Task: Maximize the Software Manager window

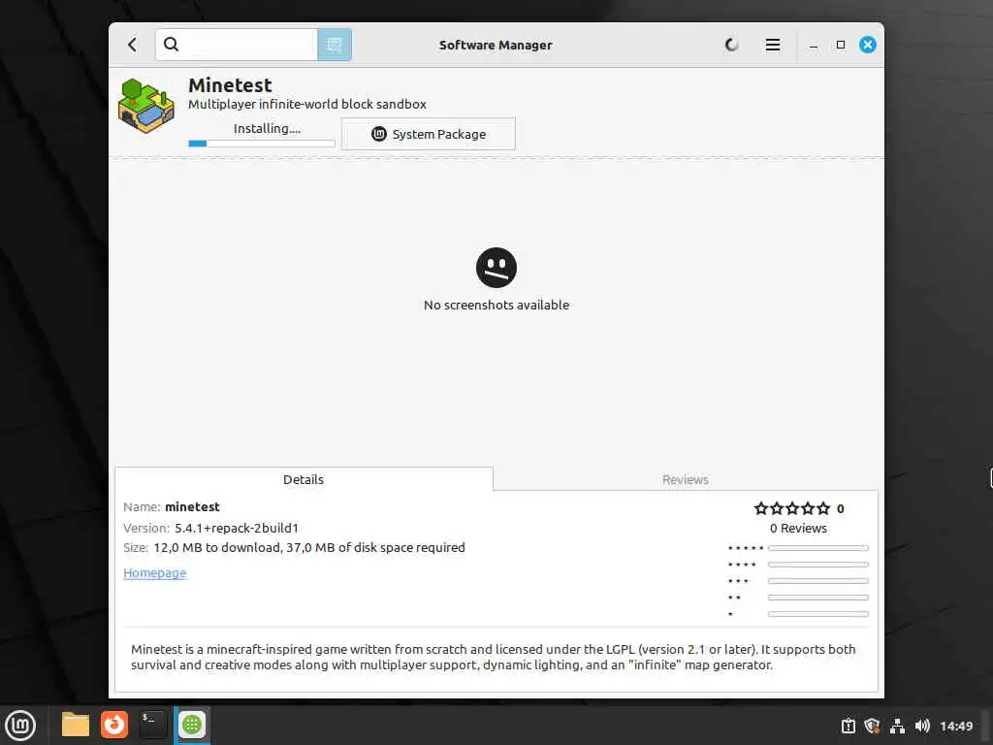Action: (x=841, y=45)
